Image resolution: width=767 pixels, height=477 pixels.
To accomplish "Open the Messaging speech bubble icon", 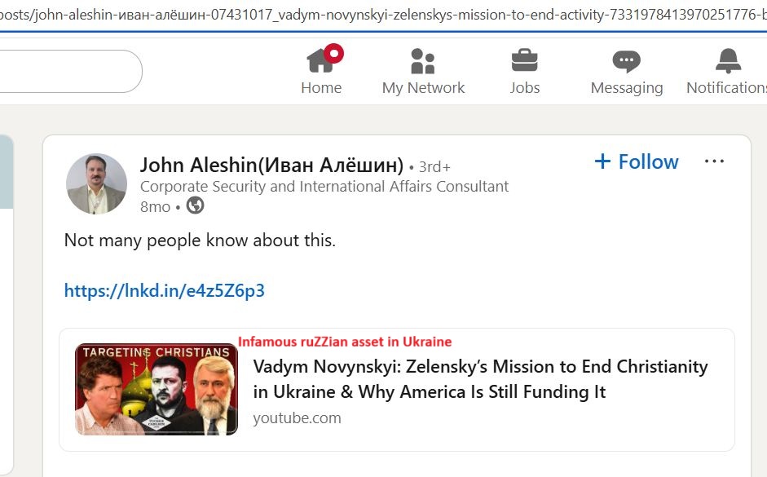I will (626, 62).
